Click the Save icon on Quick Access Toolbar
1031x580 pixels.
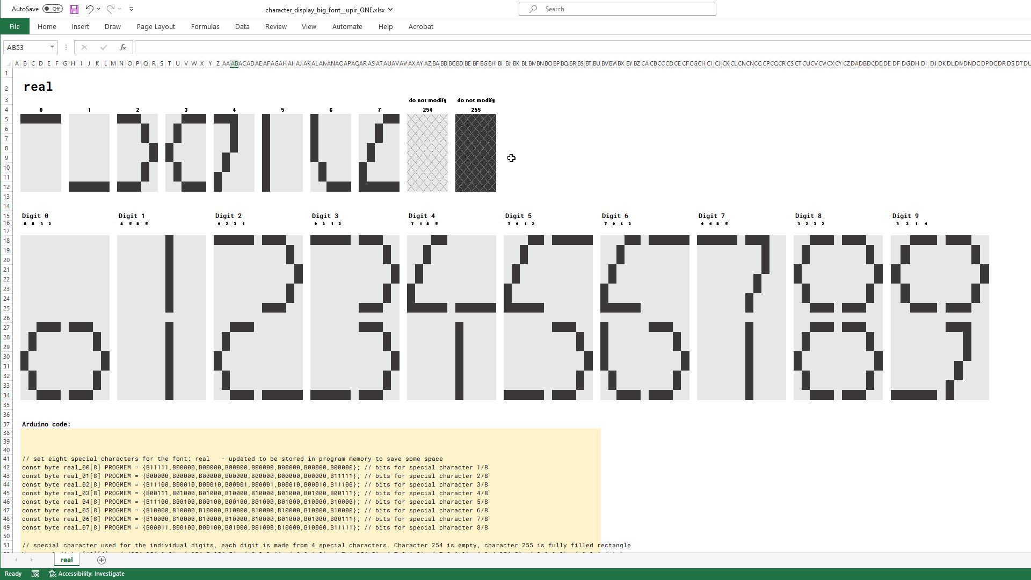74,9
